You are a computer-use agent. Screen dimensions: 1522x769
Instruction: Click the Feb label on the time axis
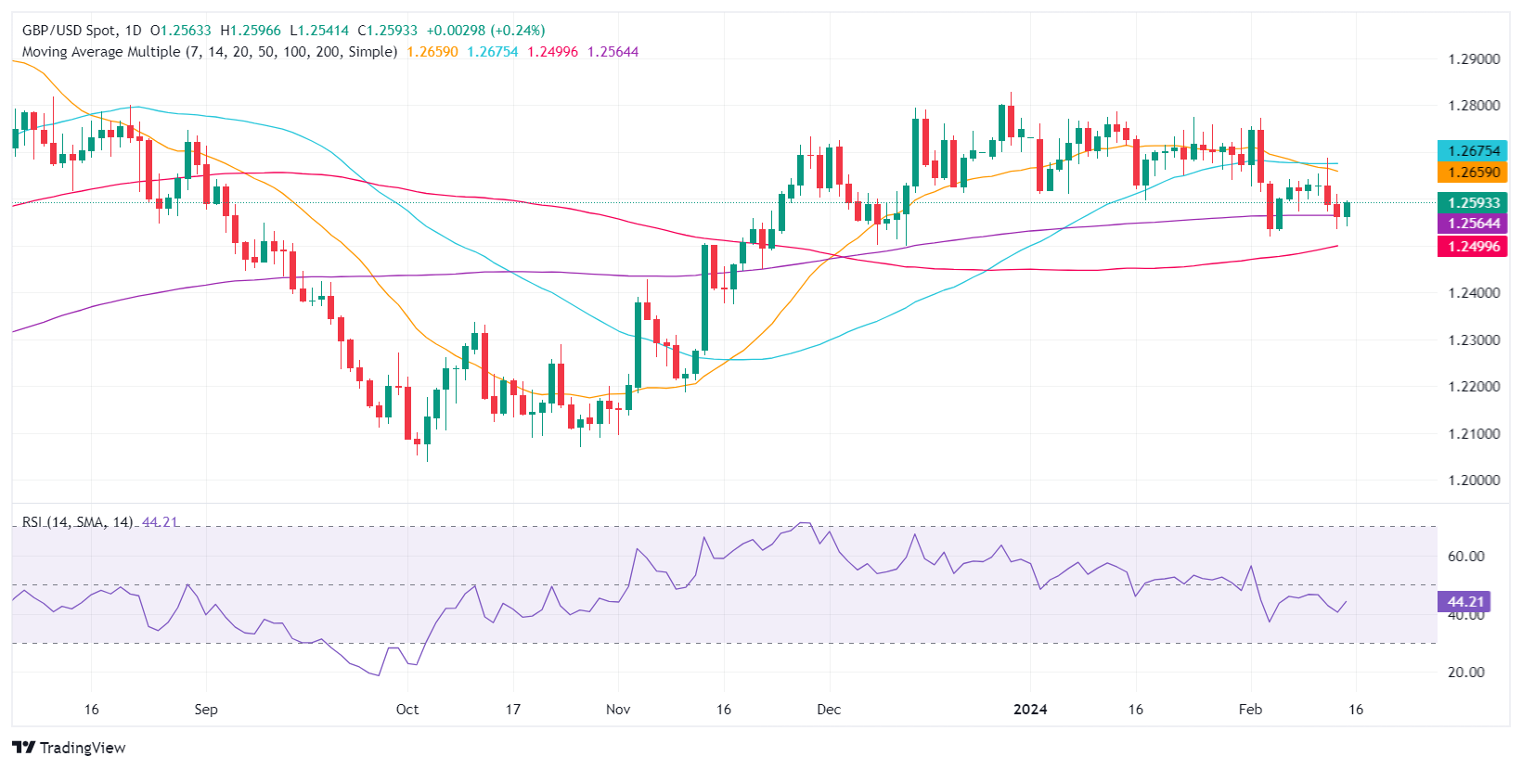click(1251, 710)
